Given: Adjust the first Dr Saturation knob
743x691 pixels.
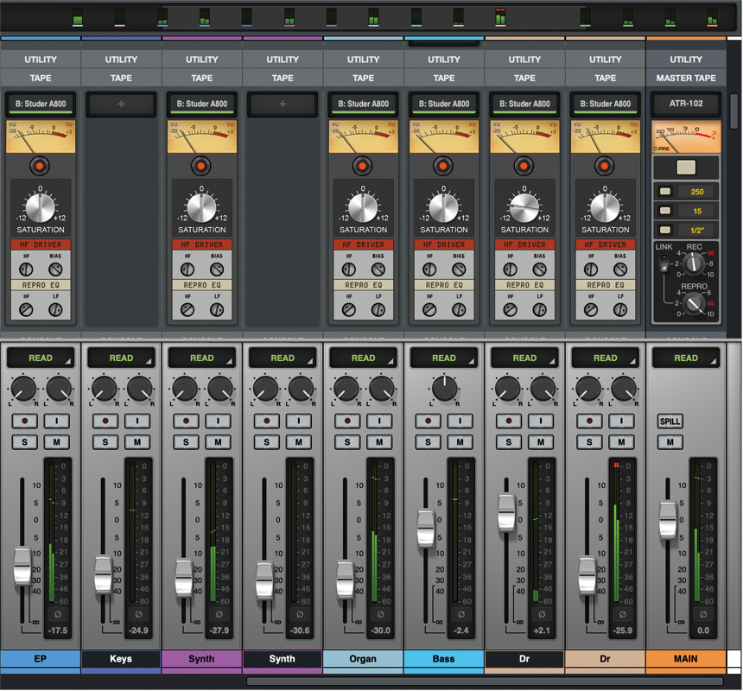Looking at the screenshot, I should point(524,207).
